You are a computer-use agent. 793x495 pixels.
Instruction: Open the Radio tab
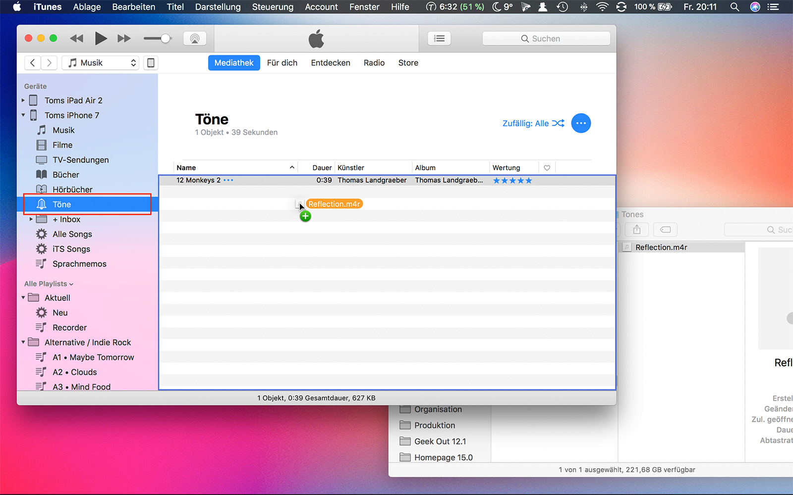(374, 63)
